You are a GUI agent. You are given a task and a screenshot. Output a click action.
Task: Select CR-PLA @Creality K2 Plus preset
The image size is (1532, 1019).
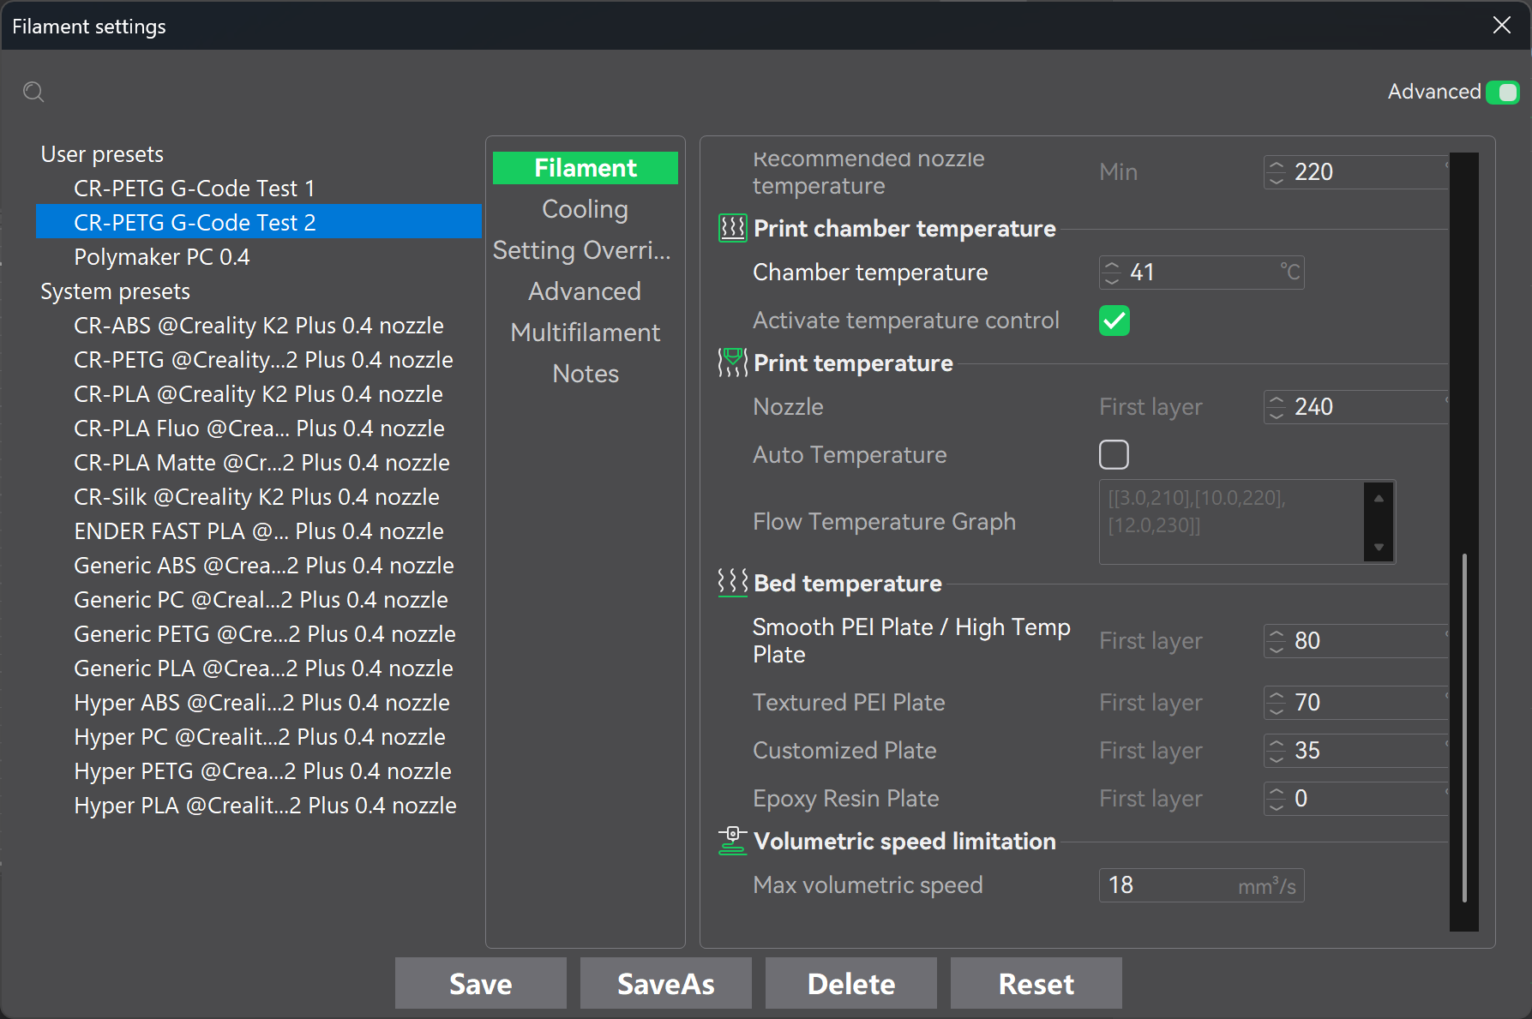pyautogui.click(x=259, y=394)
